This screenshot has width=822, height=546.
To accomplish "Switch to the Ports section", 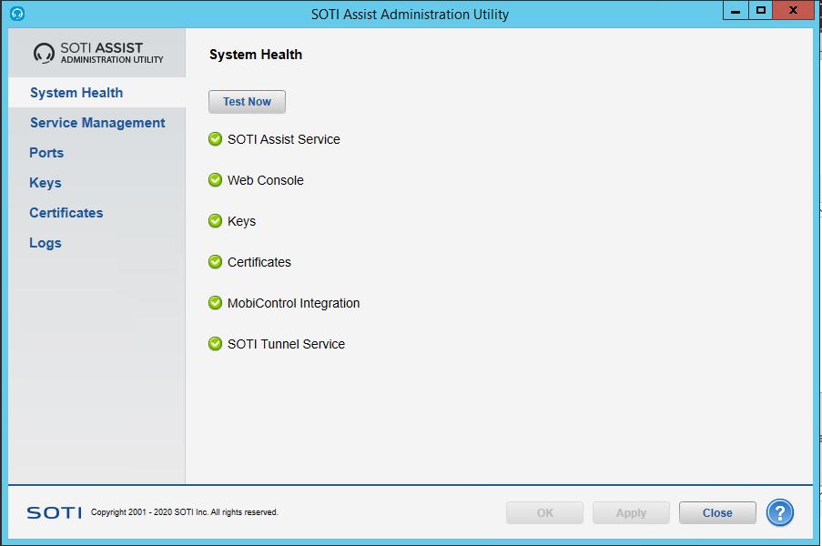I will coord(46,153).
